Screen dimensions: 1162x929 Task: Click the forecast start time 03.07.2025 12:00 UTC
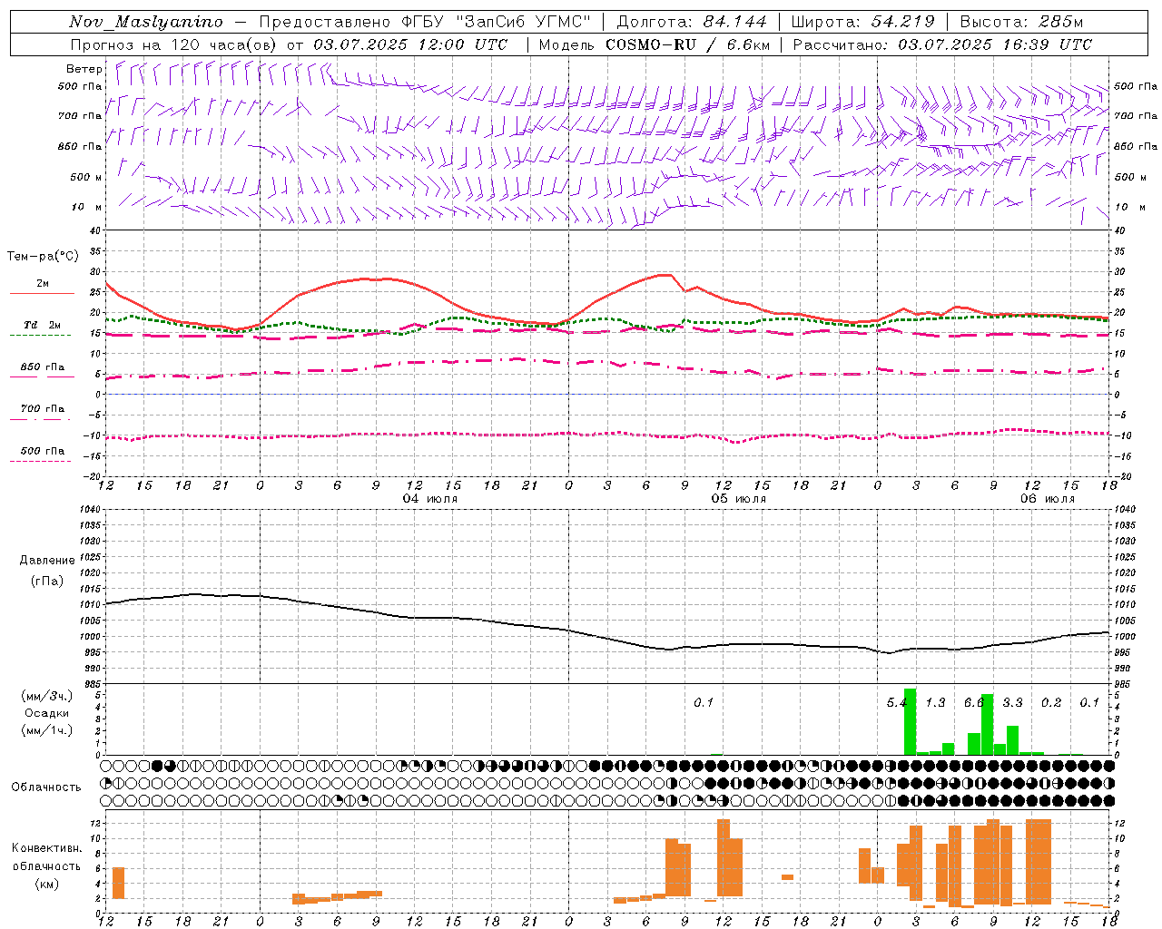point(410,44)
